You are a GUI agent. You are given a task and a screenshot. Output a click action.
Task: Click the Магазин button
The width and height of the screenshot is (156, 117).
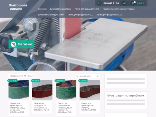point(21,44)
